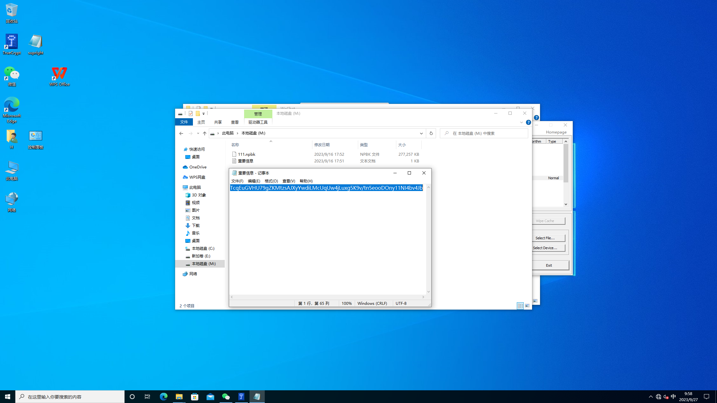Open customize quick access toolbar dropdown

coord(204,113)
